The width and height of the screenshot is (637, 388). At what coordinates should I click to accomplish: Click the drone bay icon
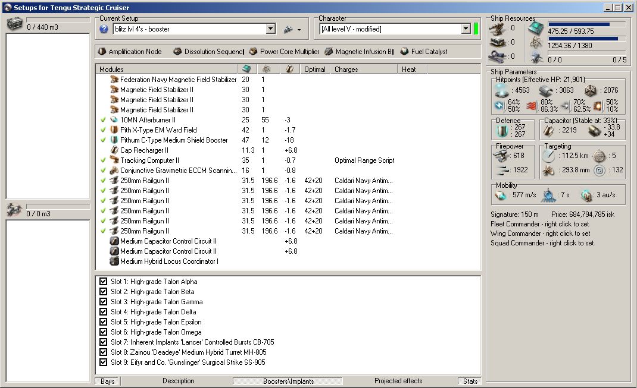[x=14, y=210]
